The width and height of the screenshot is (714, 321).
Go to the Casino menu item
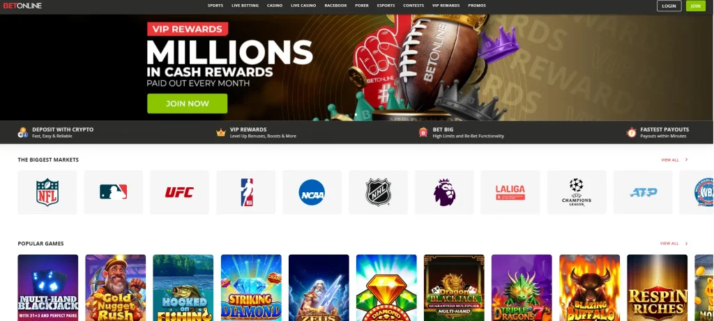tap(275, 6)
